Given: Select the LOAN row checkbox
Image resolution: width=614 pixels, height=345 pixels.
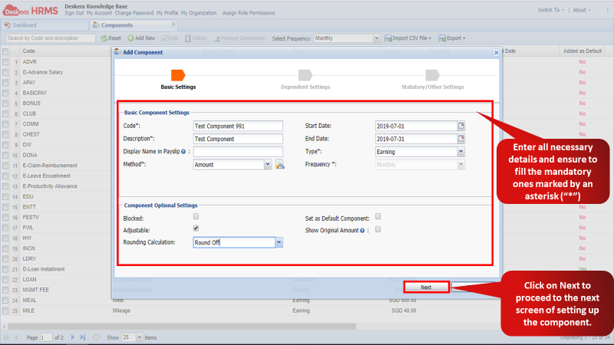Looking at the screenshot, I should point(5,280).
